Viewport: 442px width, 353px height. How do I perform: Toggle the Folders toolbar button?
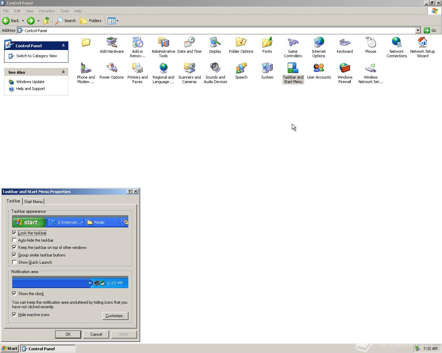coord(91,21)
